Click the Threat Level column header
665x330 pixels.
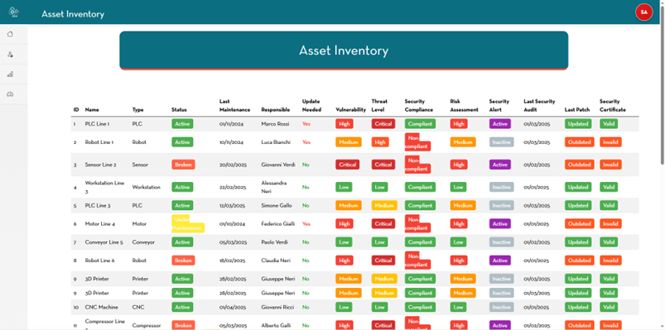point(379,106)
